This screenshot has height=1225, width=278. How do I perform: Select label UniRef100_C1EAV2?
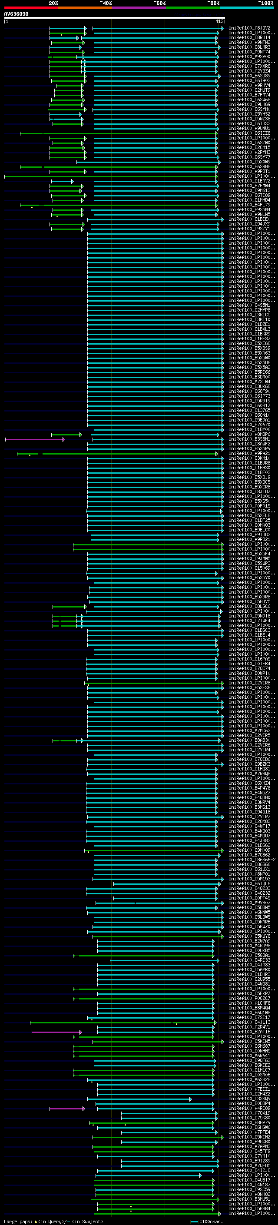click(249, 181)
